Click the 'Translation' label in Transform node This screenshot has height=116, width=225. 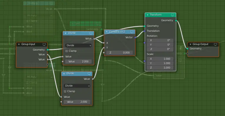pos(153,31)
